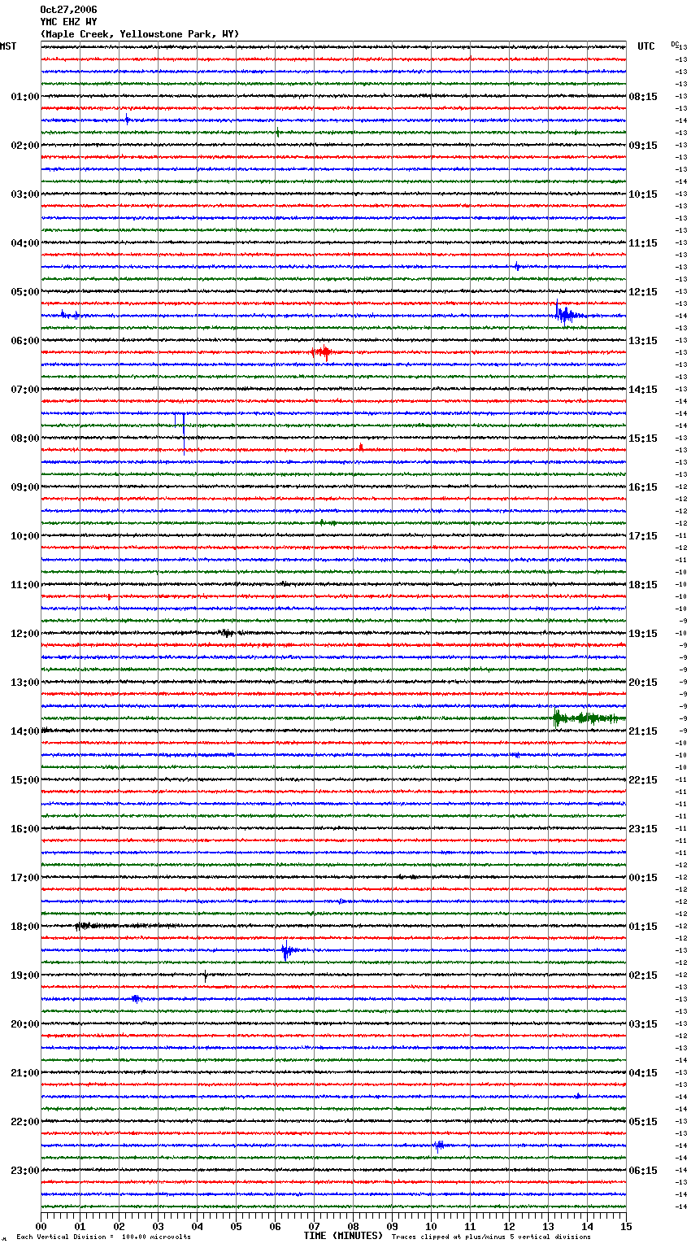
Task: Select the 20:00 MST time label
Action: click(25, 1024)
